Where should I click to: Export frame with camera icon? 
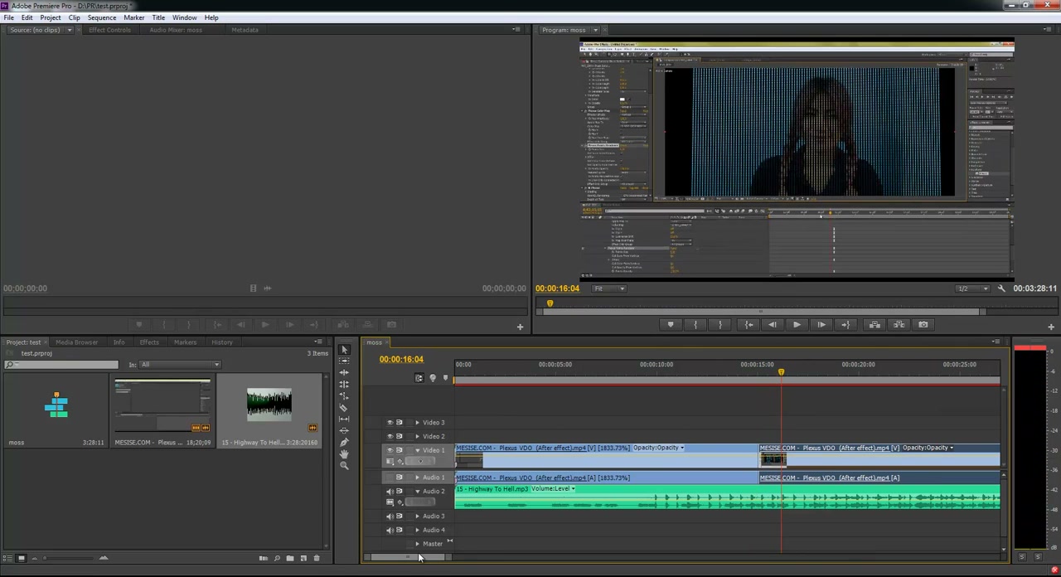(923, 325)
